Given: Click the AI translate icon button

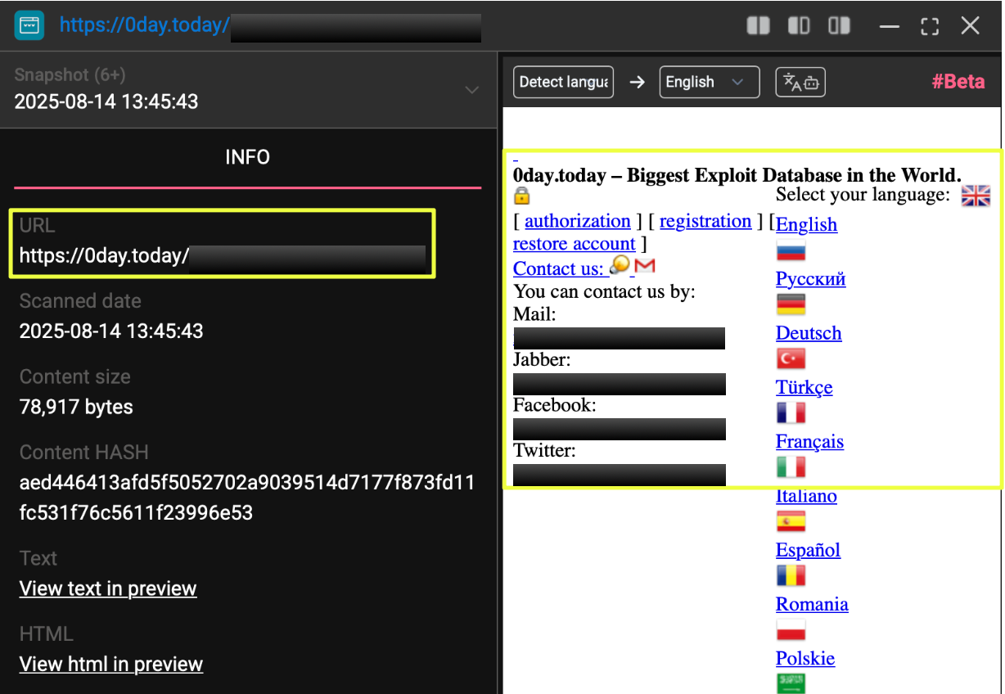Looking at the screenshot, I should pyautogui.click(x=801, y=82).
